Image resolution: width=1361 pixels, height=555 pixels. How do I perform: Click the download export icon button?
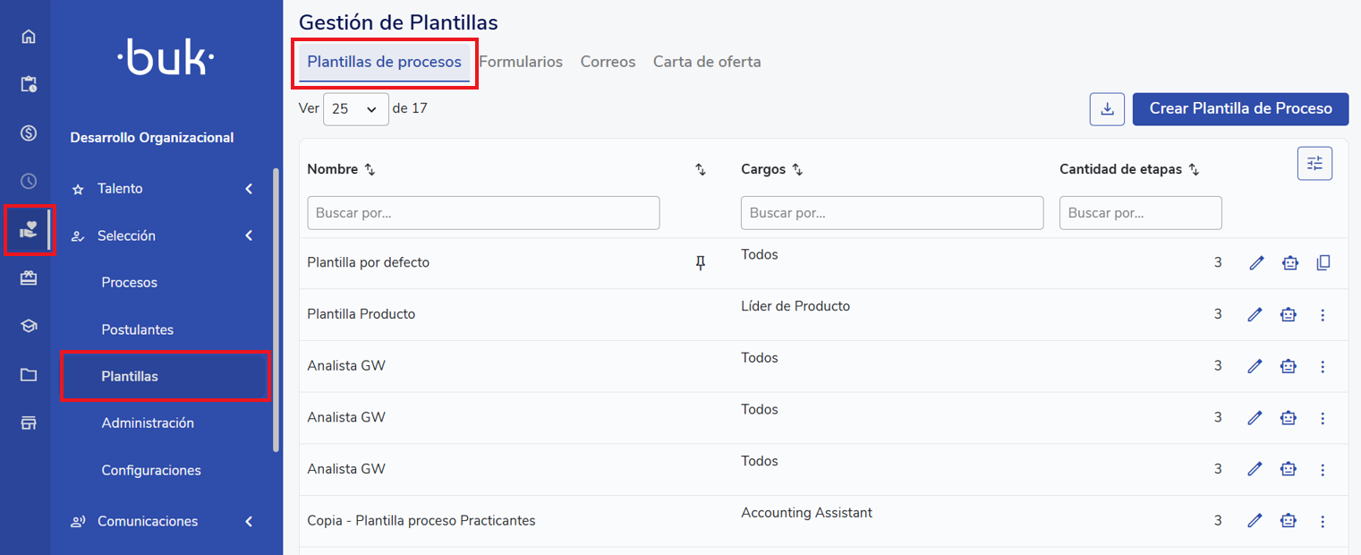(x=1107, y=109)
